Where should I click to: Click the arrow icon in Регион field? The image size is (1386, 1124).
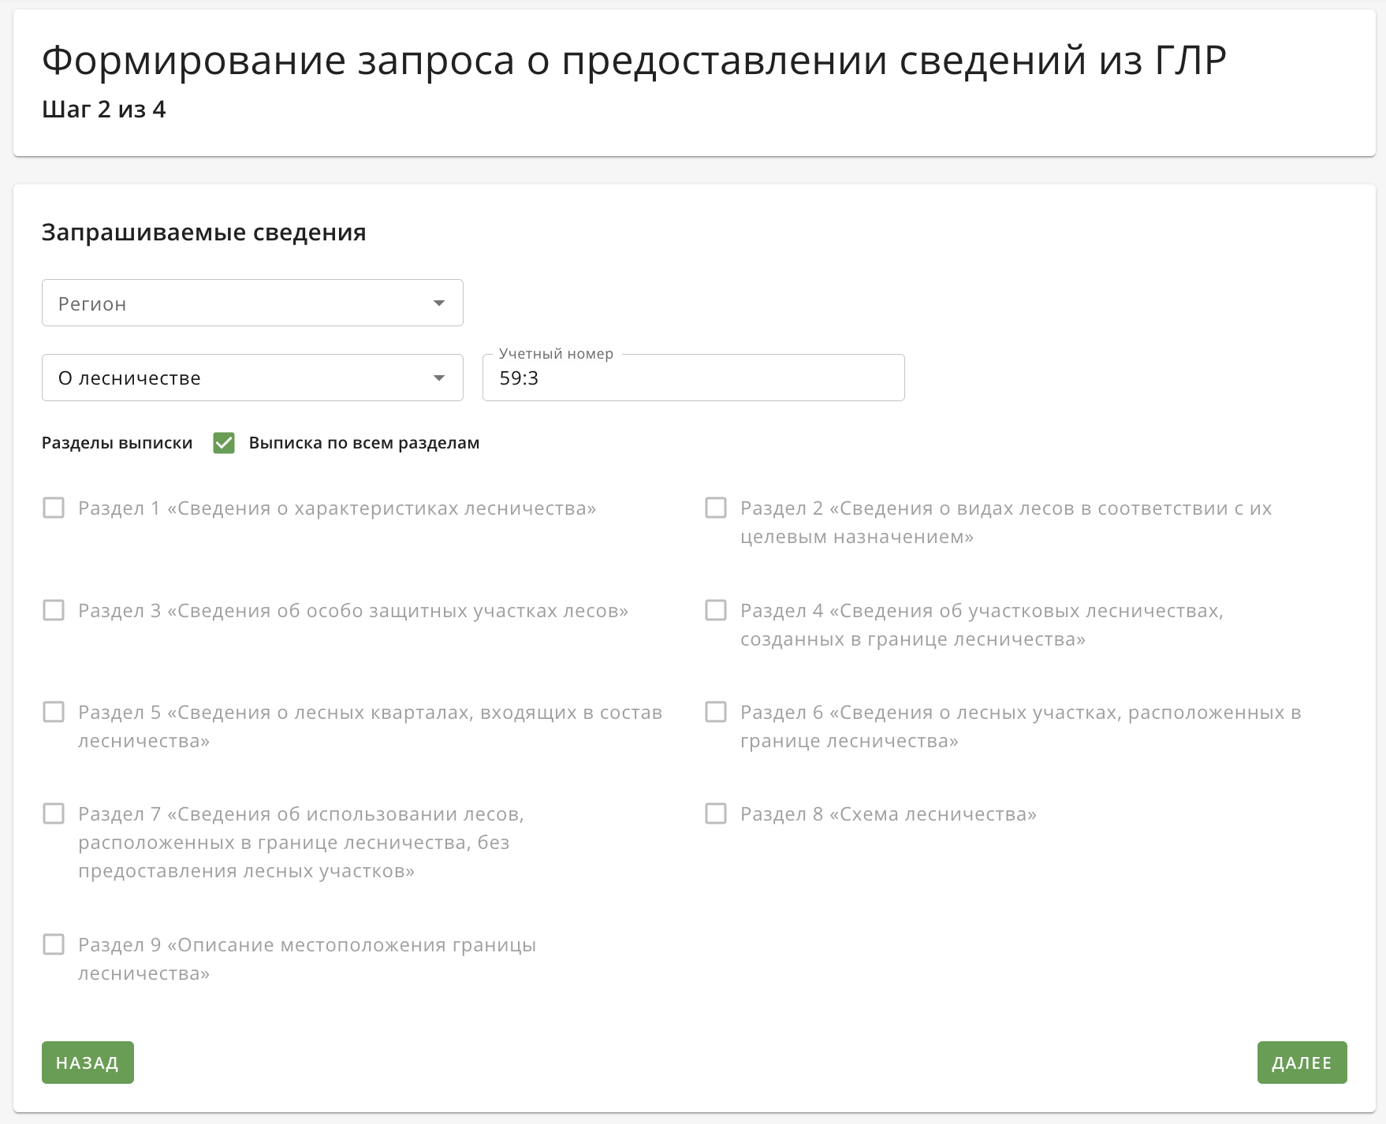(439, 303)
